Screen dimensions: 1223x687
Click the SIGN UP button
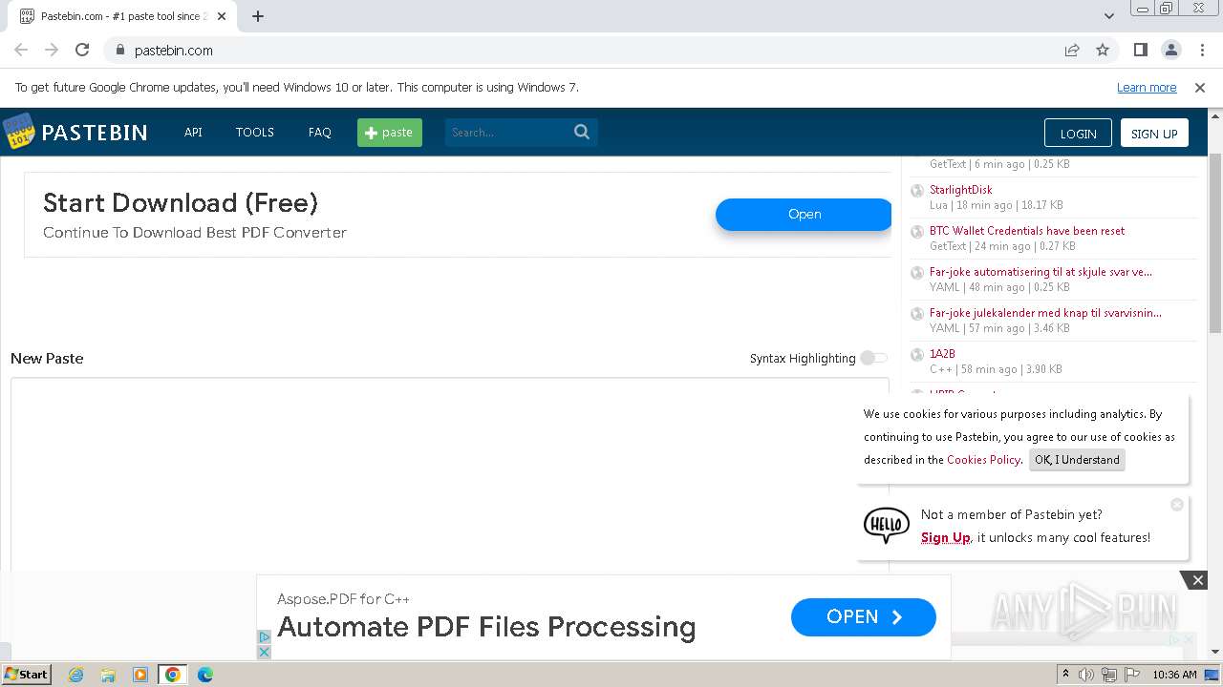click(1154, 134)
